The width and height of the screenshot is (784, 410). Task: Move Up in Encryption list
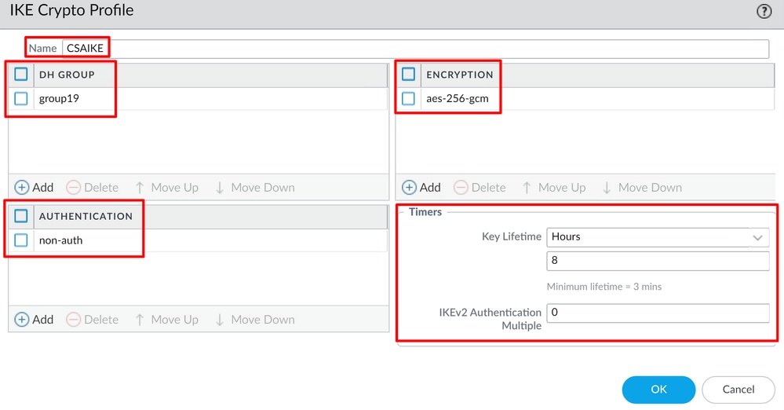[x=555, y=187]
